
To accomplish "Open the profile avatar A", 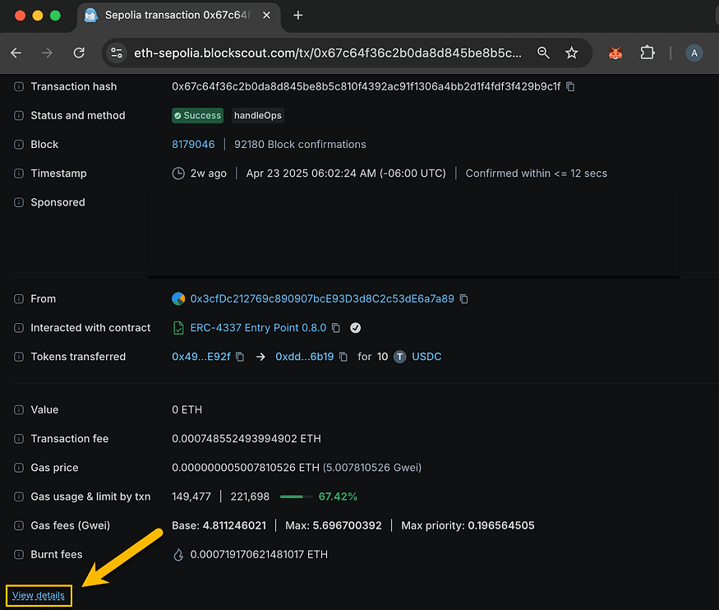I will coord(694,53).
